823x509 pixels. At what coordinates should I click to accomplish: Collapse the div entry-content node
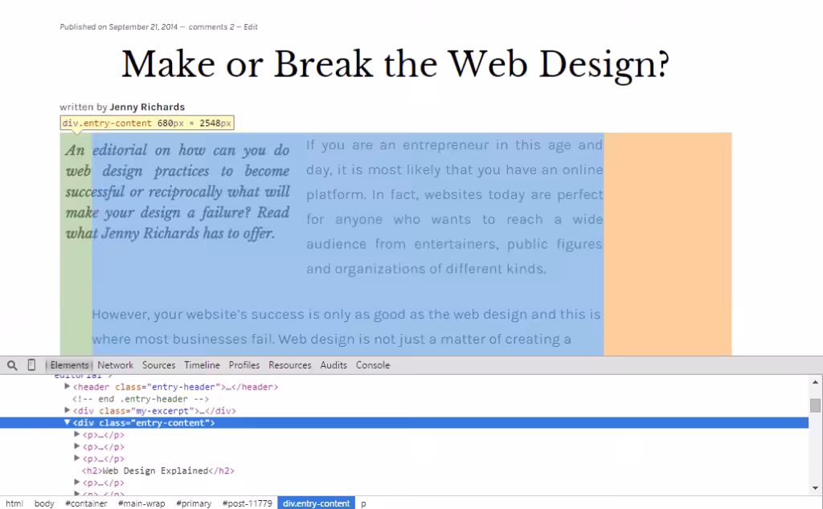(68, 423)
